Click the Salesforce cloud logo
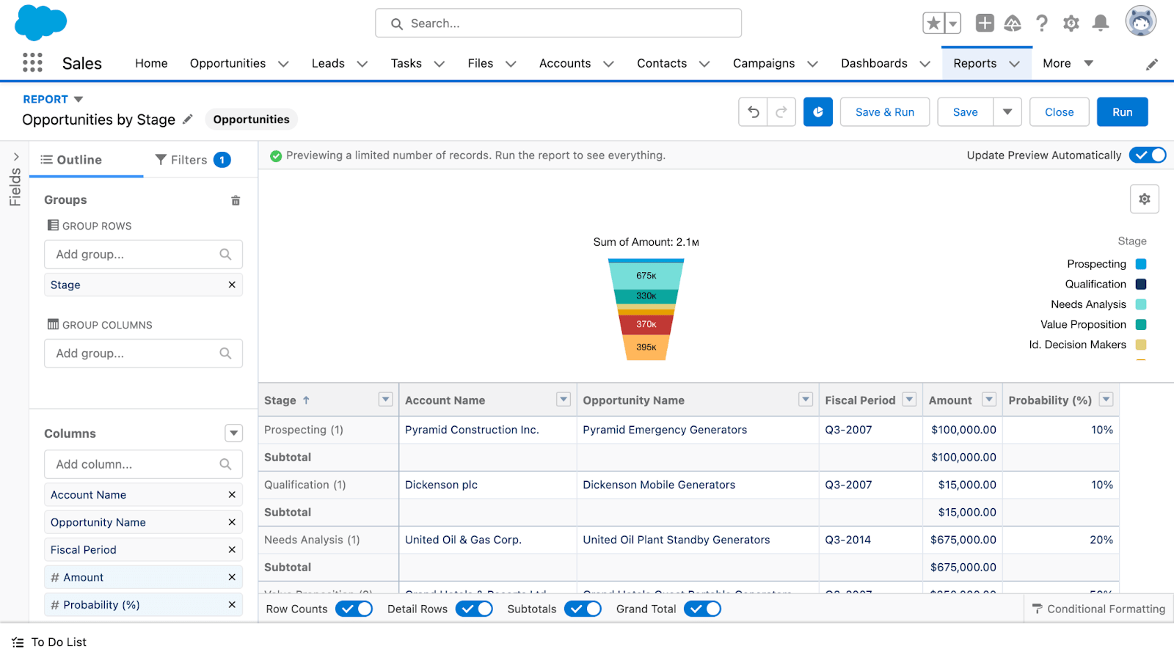This screenshot has height=660, width=1174. coord(40,22)
